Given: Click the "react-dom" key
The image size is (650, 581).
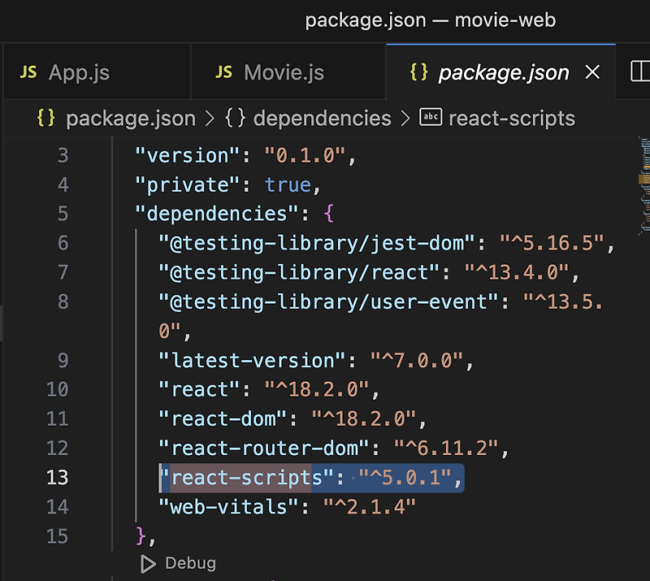Looking at the screenshot, I should [223, 419].
